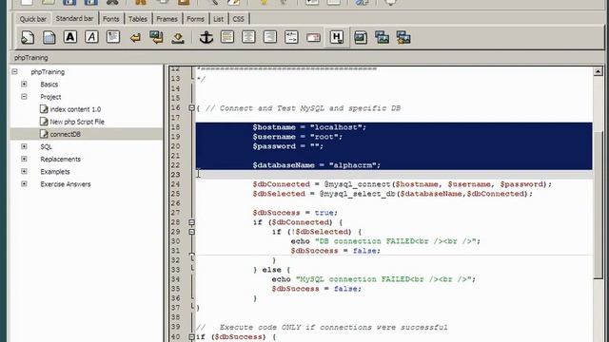Collapse code fold at line 29

[x=191, y=232]
